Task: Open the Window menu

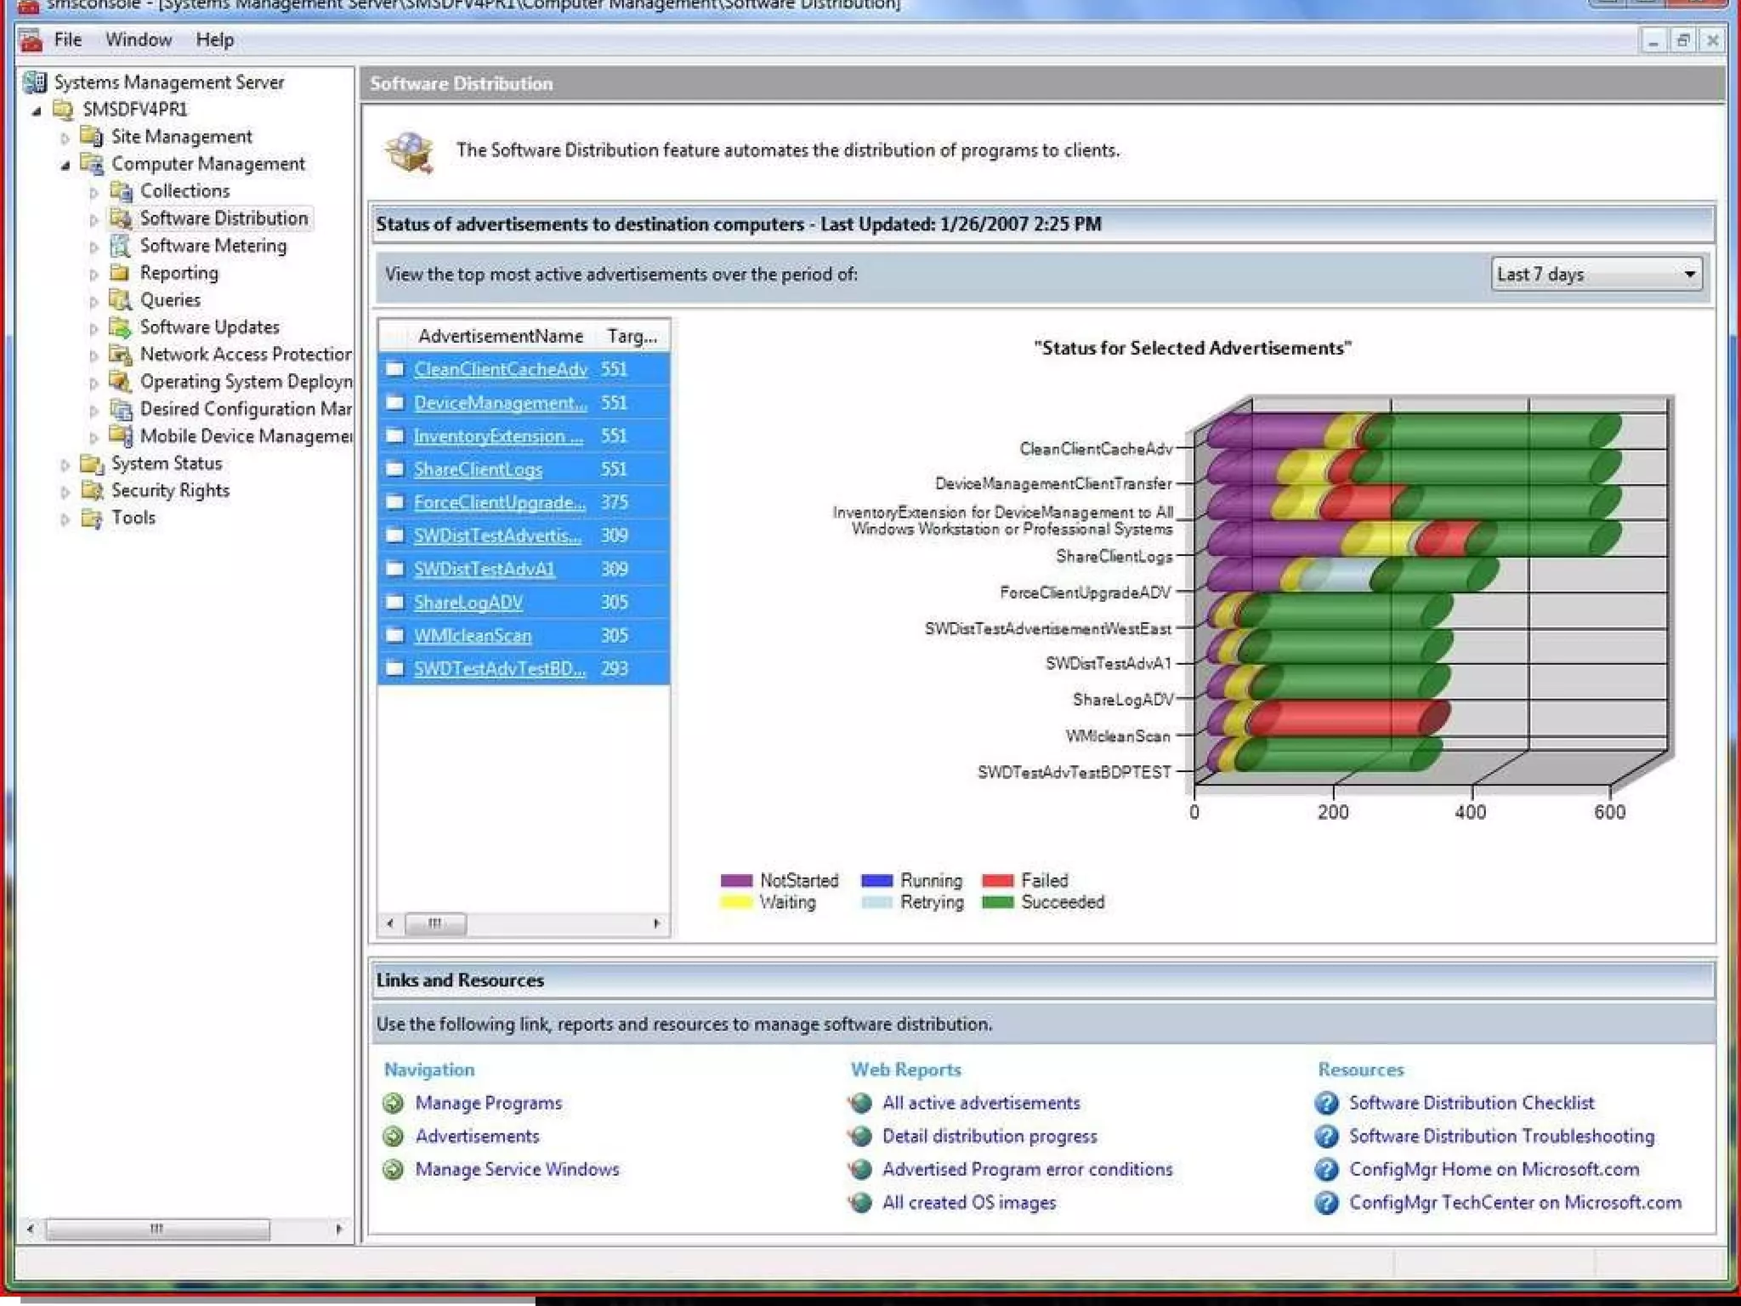Action: pyautogui.click(x=139, y=40)
